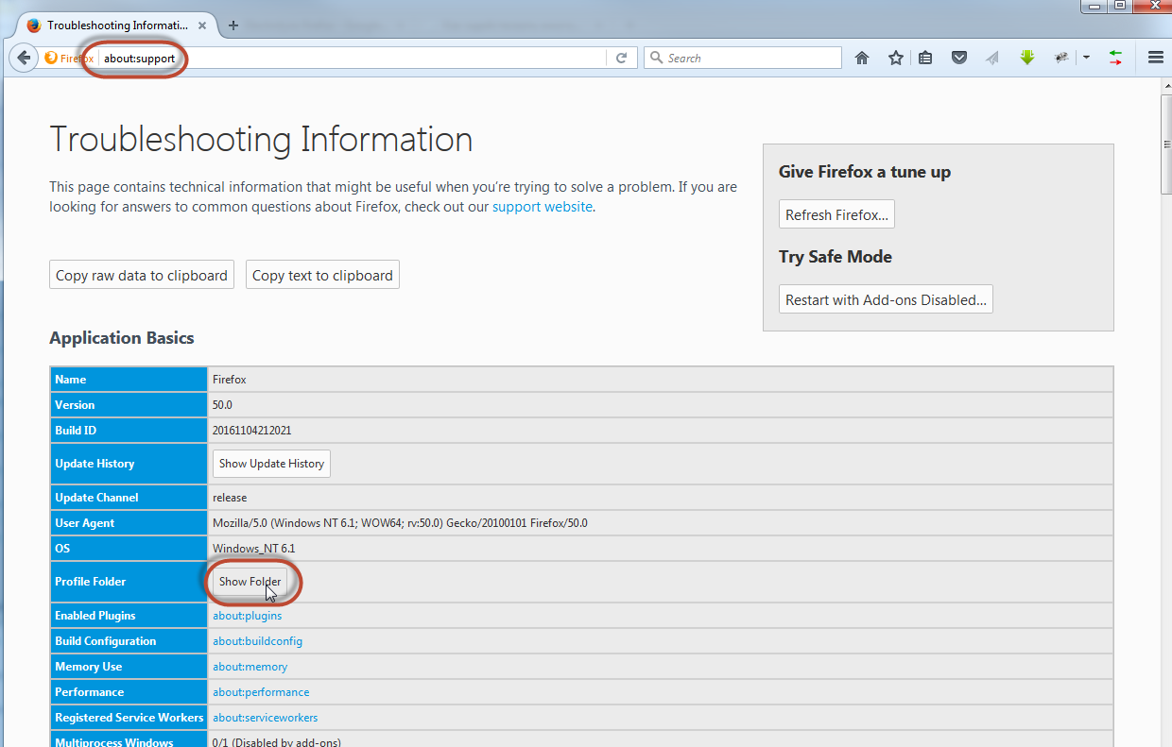Click the magnifier icon in Search box
This screenshot has width=1172, height=747.
(x=657, y=58)
